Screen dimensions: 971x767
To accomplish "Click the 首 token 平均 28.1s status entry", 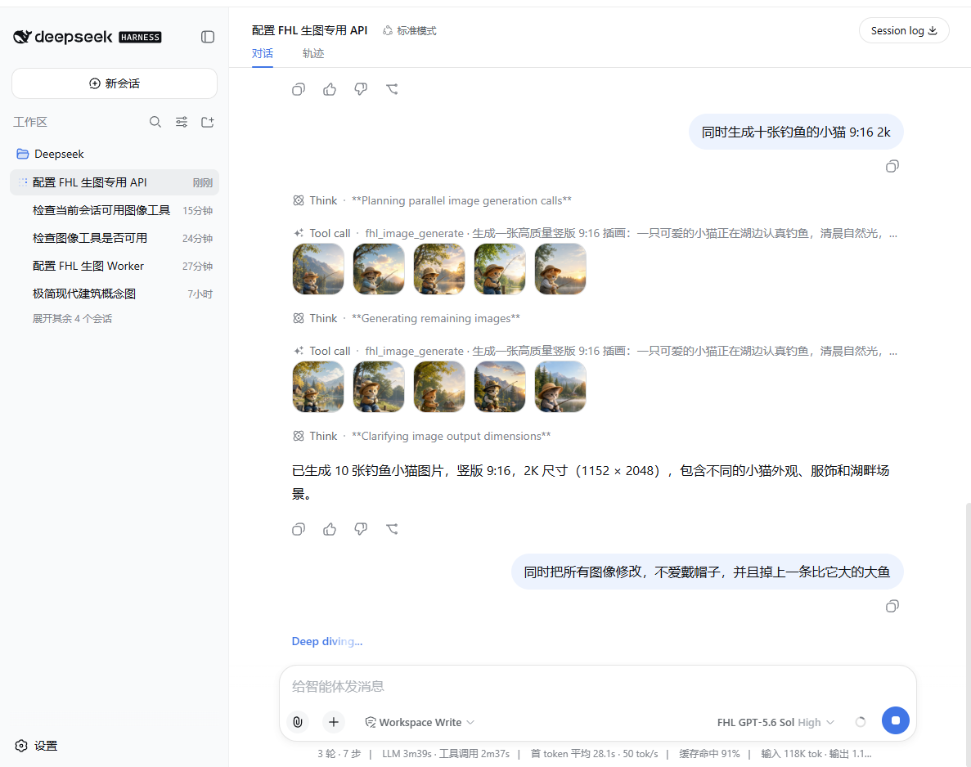I will pos(594,754).
